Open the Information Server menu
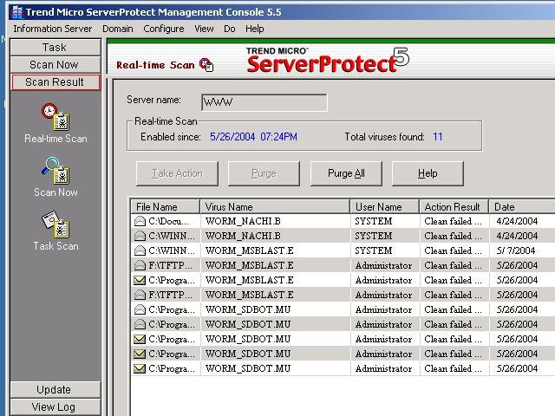 (x=53, y=29)
